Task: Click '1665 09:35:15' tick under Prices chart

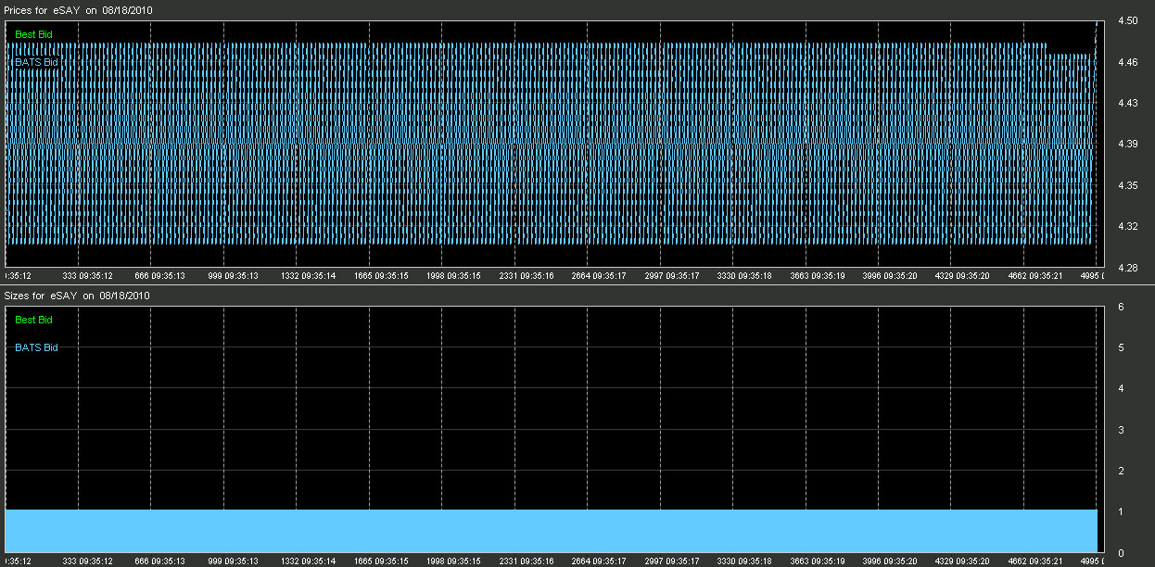Action: 381,275
